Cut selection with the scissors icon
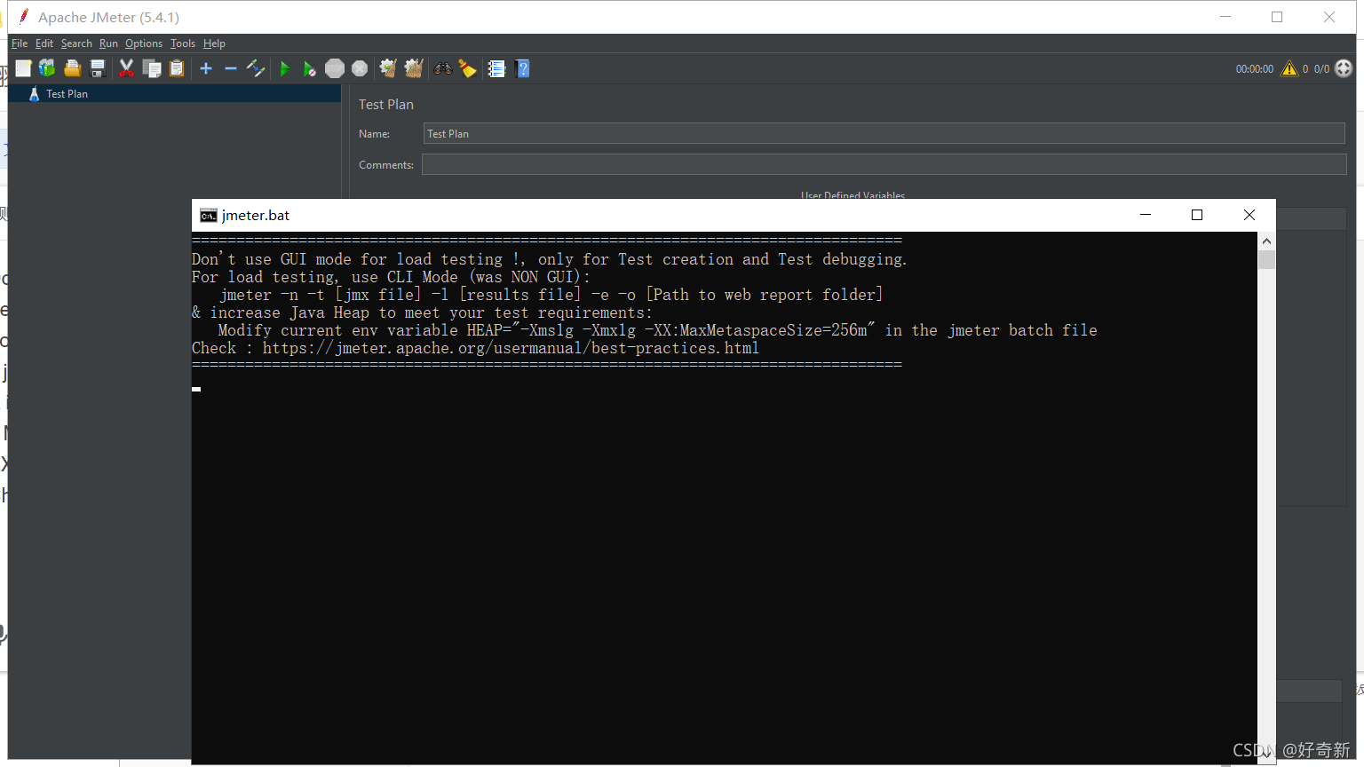 coord(127,68)
